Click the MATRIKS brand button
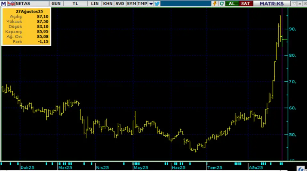Screen dimensions: 307x171 pyautogui.click(x=272, y=4)
